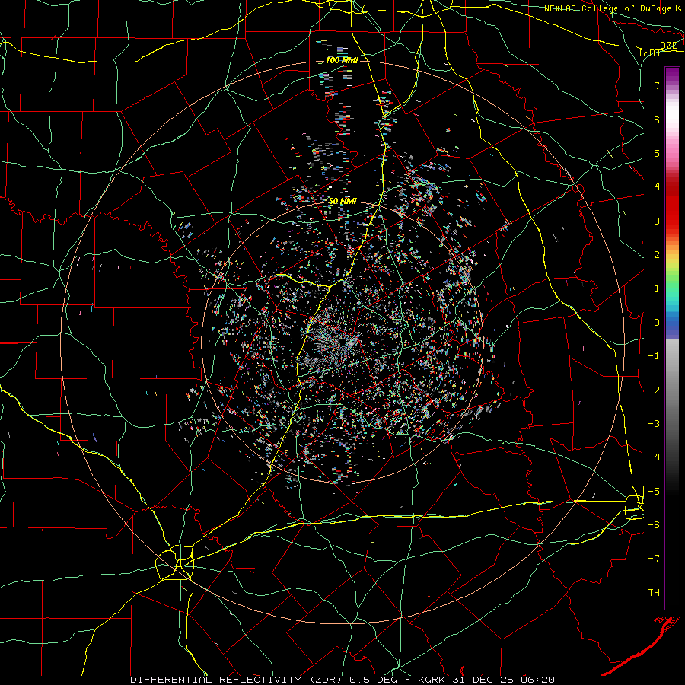Viewport: 685px width, 685px height.
Task: Click the "TH" threshold label on scale
Action: coord(654,593)
